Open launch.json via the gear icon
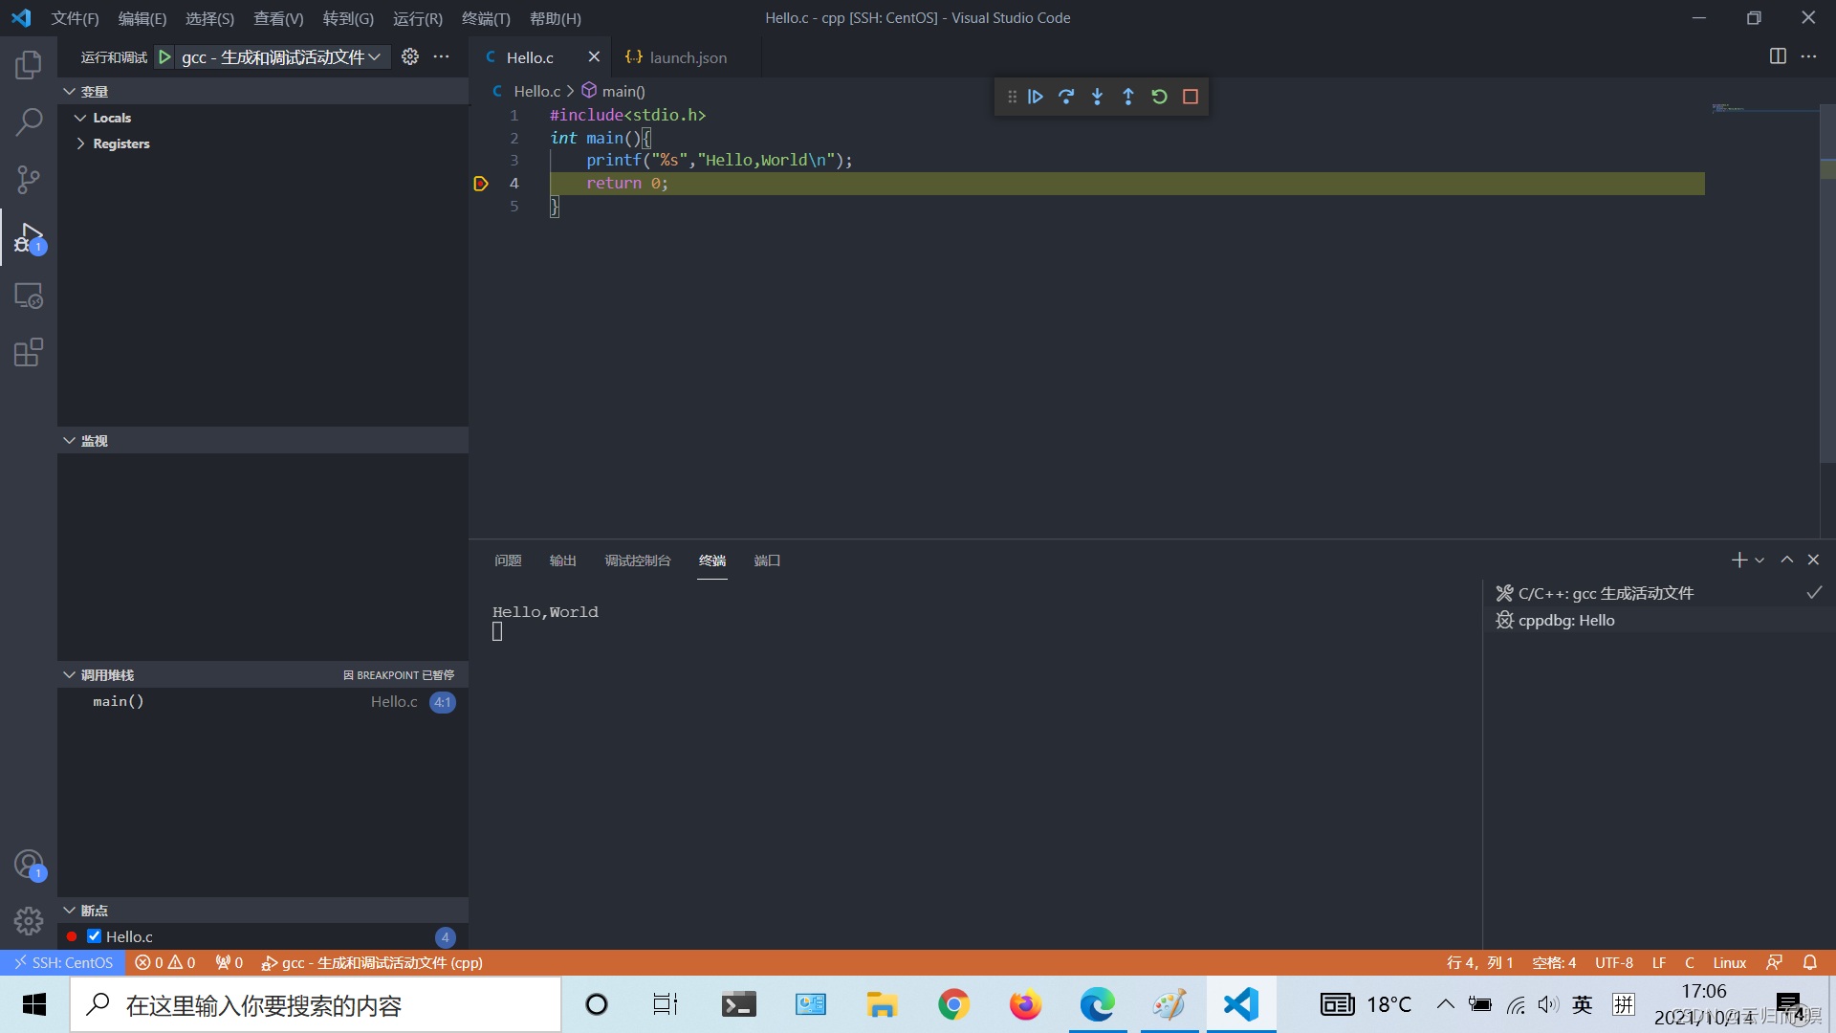 410,56
